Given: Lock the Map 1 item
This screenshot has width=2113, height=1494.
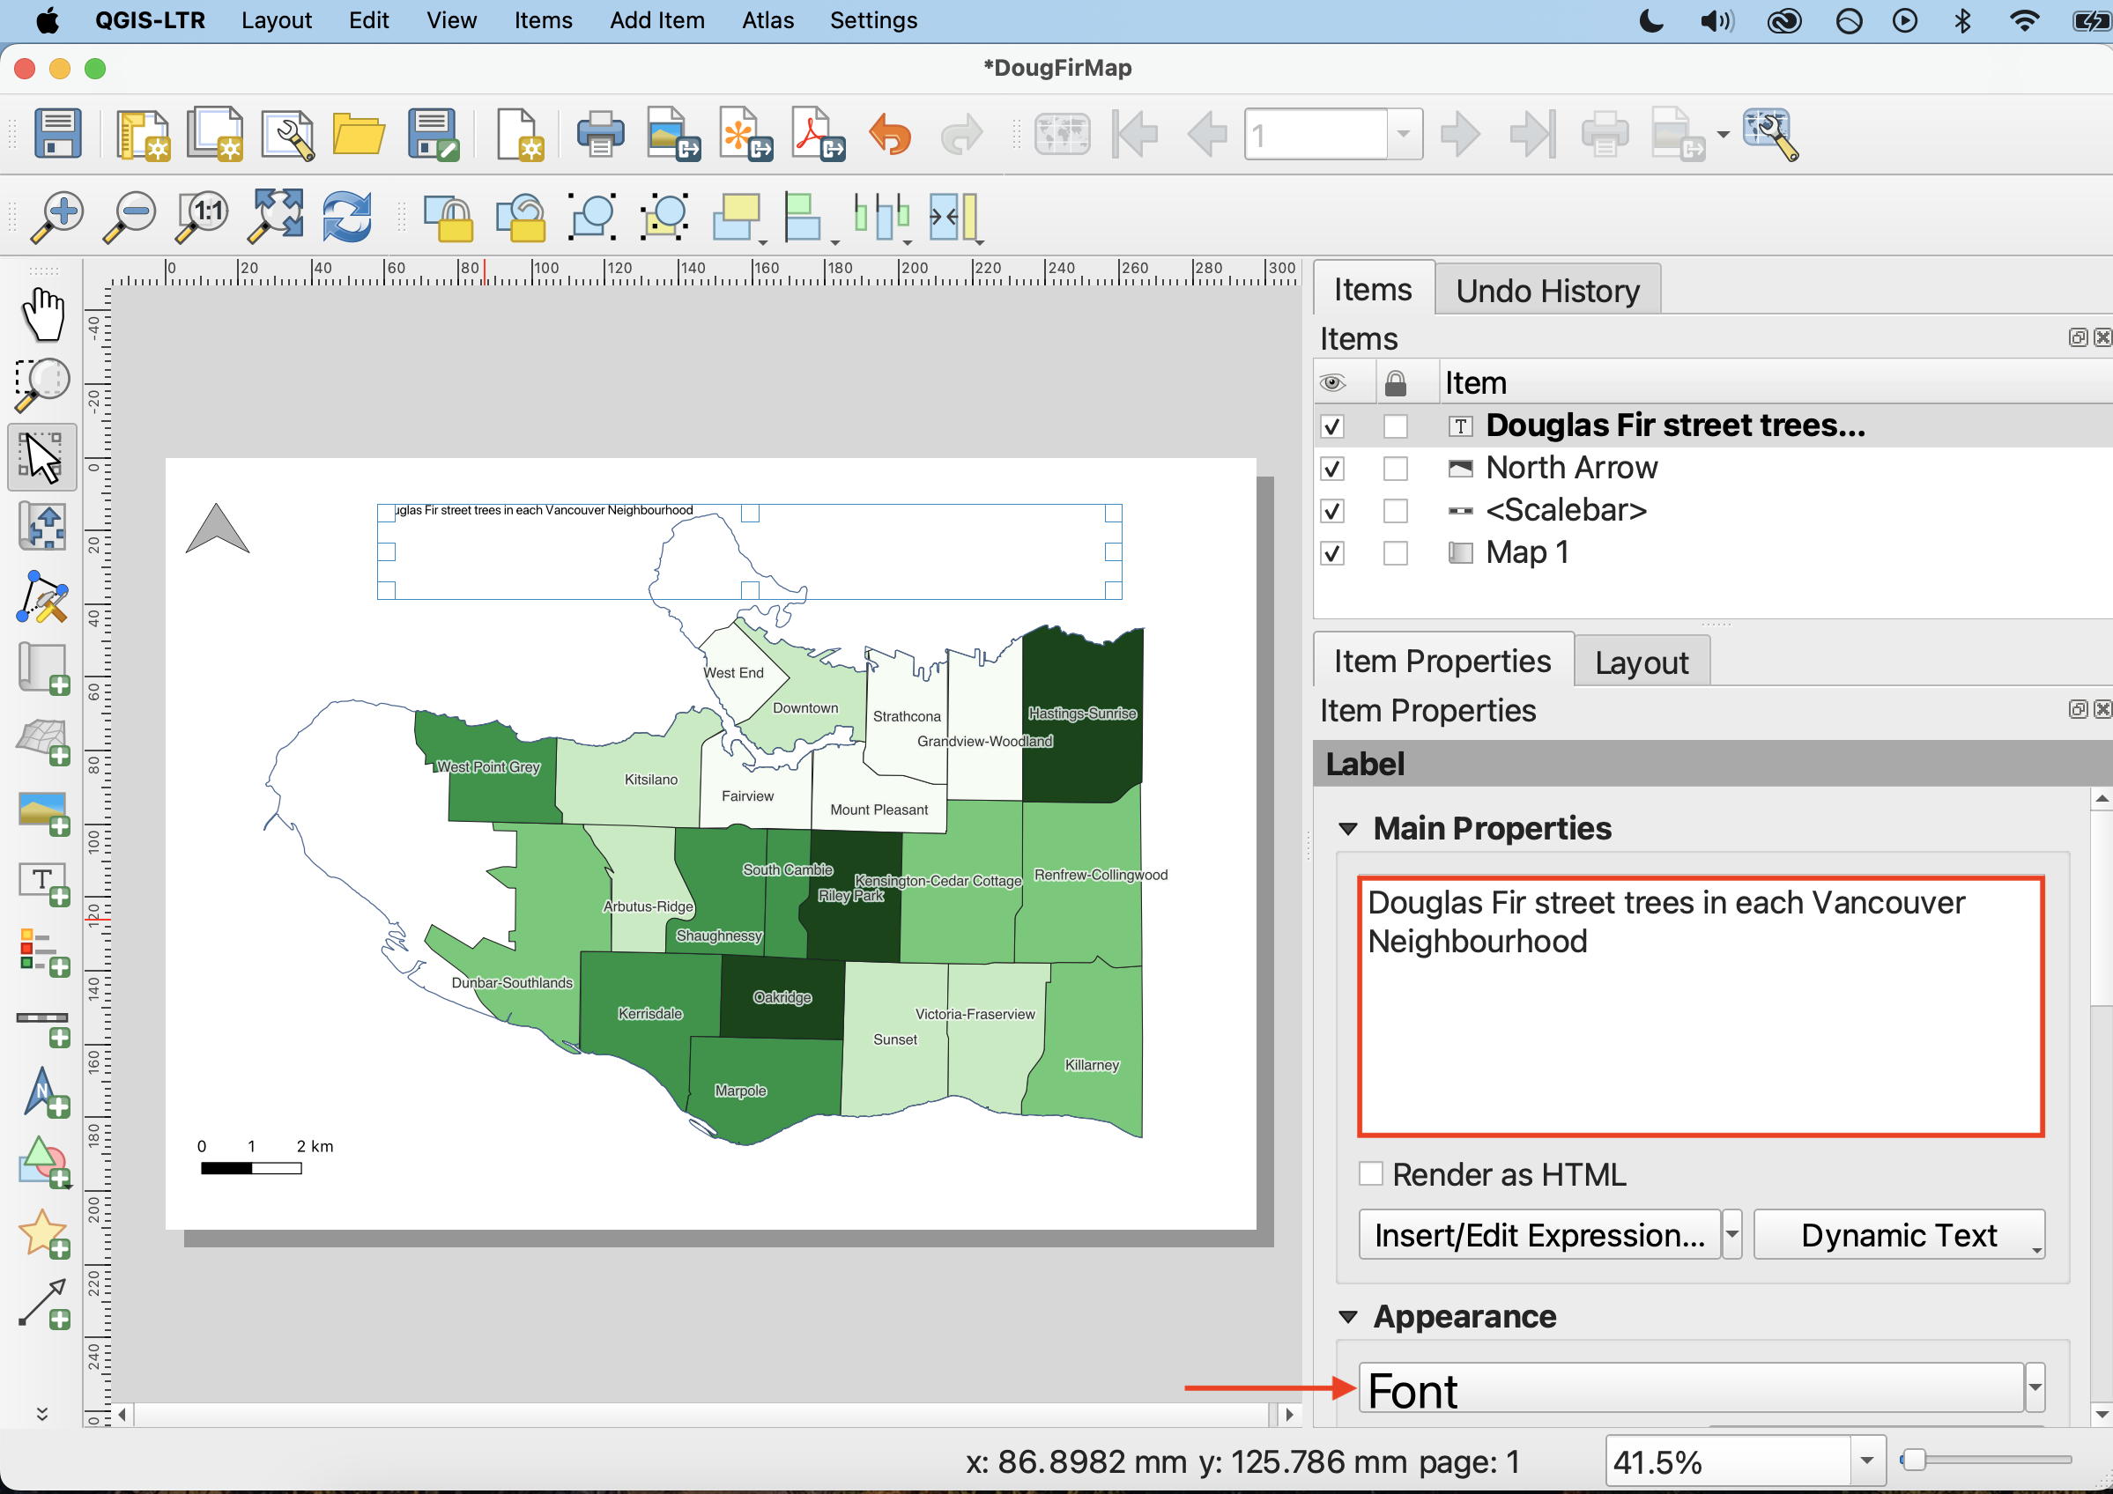Looking at the screenshot, I should click(1395, 553).
